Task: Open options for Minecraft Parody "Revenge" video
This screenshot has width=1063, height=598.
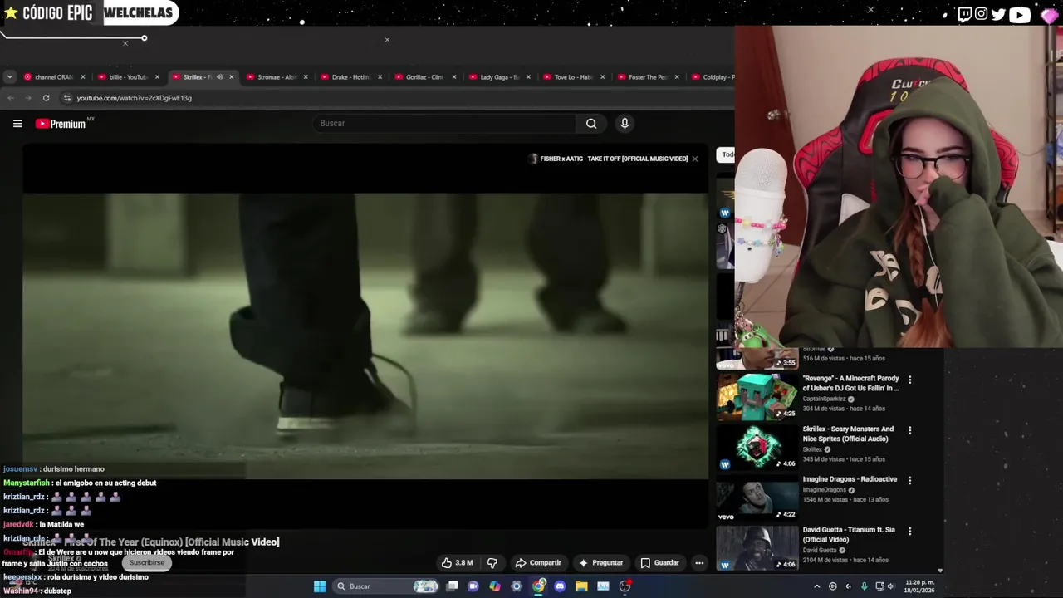Action: click(909, 380)
